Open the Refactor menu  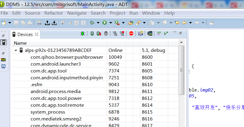(x=54, y=13)
